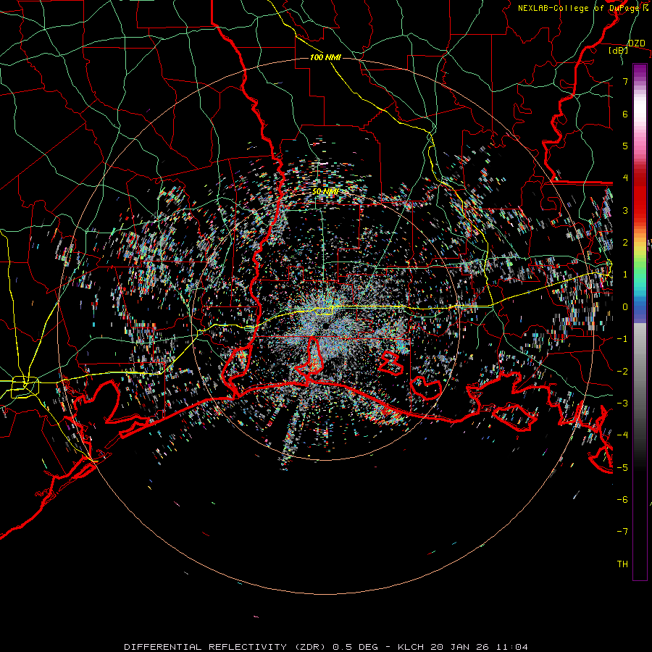Click the -1 label on the color scale
Image resolution: width=652 pixels, height=652 pixels.
pos(622,339)
